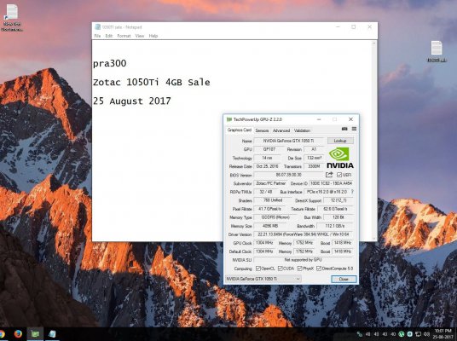457x341 pixels.
Task: Click the volume icon in system tray
Action: click(x=427, y=334)
